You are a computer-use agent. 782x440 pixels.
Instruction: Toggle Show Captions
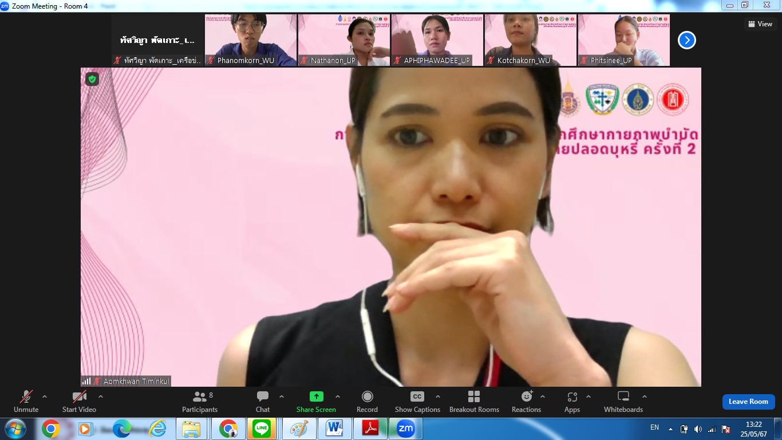[417, 401]
